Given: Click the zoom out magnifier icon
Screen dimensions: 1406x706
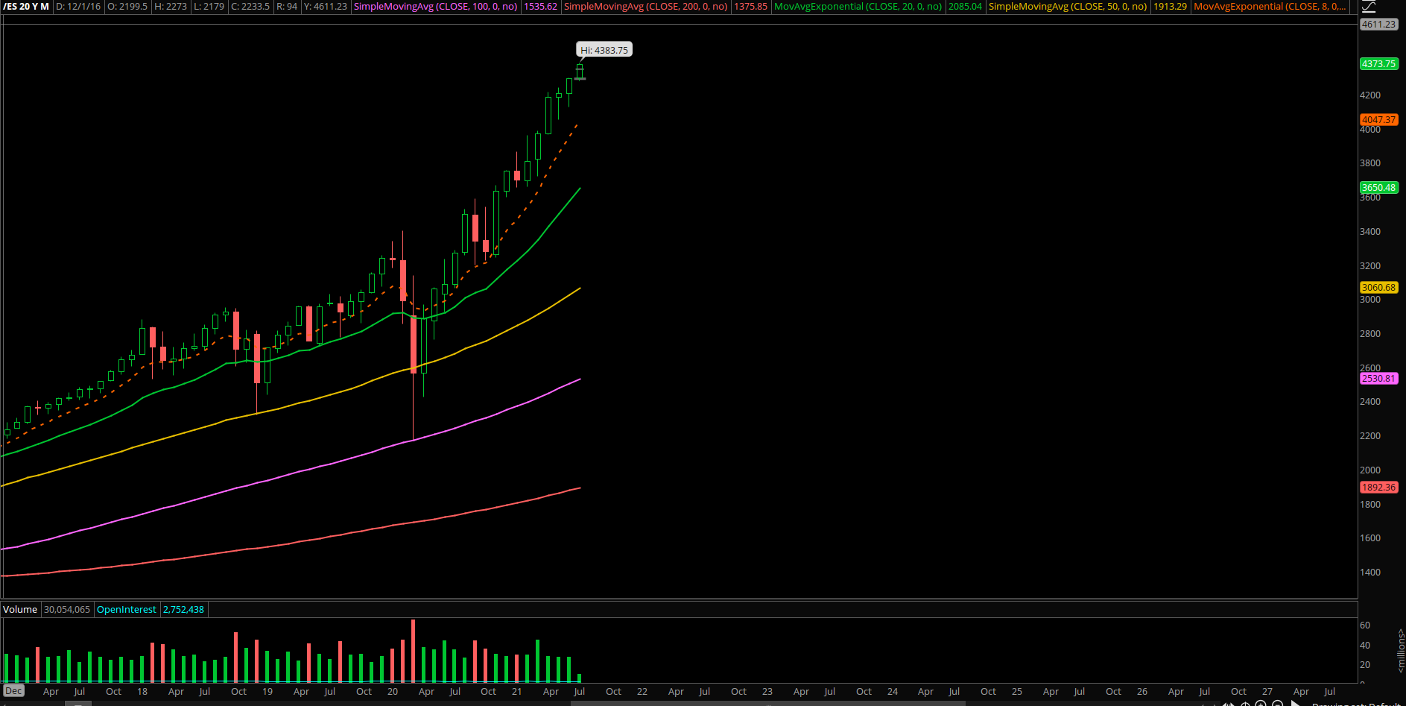Looking at the screenshot, I should pos(1277,704).
